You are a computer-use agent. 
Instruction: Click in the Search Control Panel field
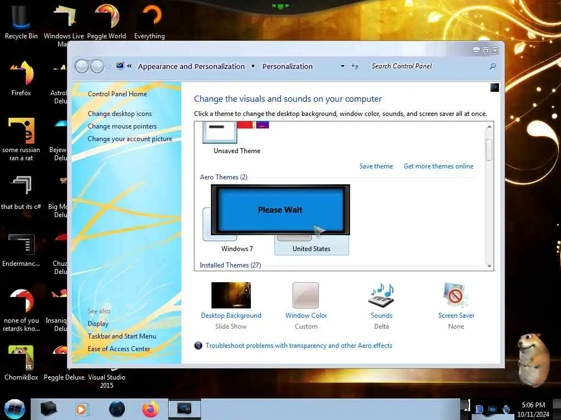click(427, 66)
